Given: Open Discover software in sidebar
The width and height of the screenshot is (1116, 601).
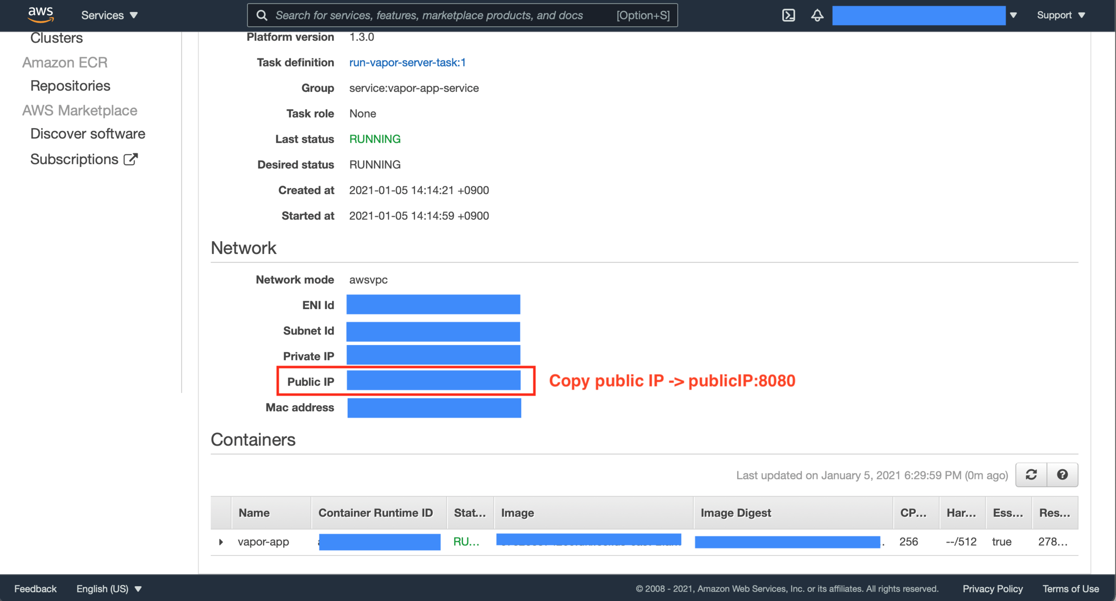Looking at the screenshot, I should [x=87, y=134].
